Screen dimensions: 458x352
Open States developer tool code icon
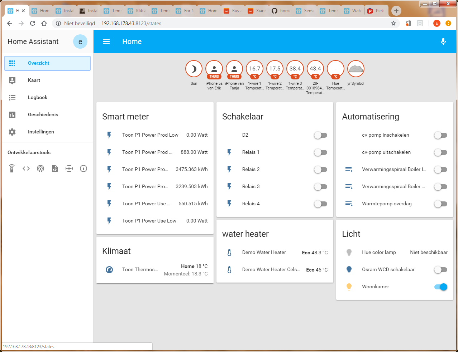pos(26,168)
